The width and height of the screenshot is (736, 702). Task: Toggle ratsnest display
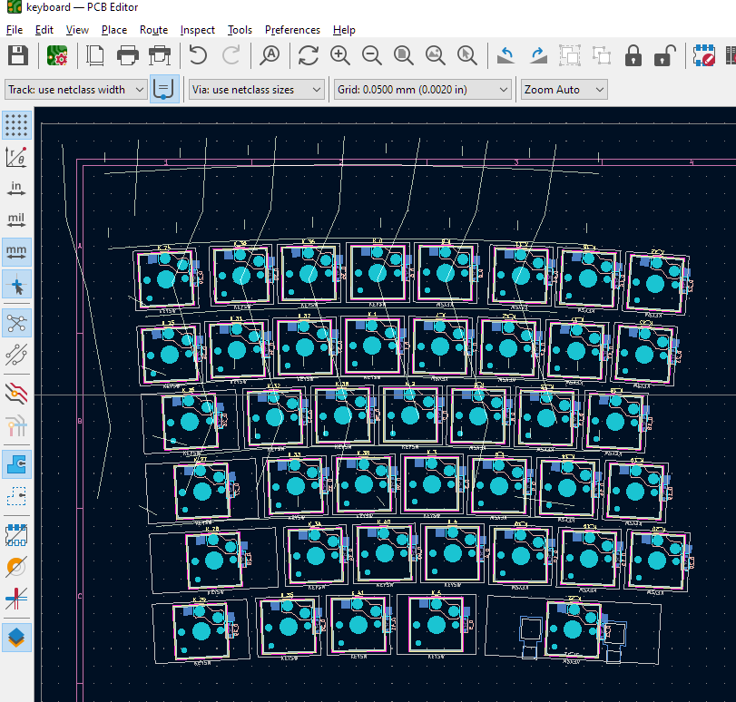pos(17,323)
